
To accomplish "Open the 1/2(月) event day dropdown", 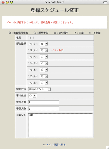I will pos(44,50).
